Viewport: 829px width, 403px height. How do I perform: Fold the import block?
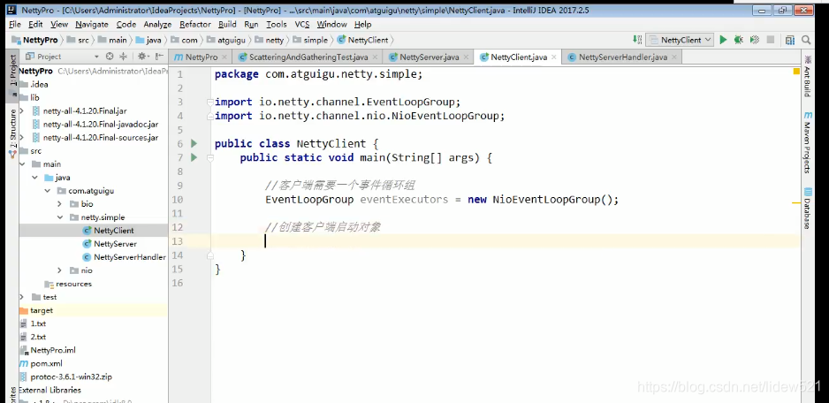click(x=209, y=102)
